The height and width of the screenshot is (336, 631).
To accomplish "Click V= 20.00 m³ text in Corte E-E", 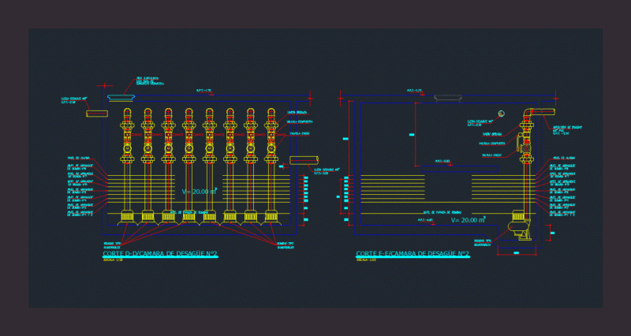I will point(468,220).
